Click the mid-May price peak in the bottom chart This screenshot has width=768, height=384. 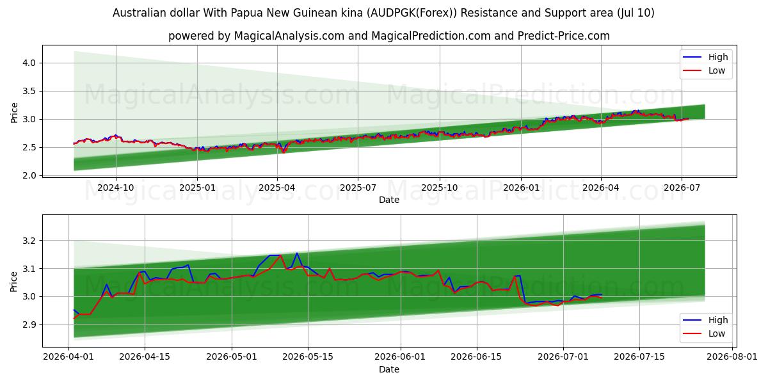point(297,253)
